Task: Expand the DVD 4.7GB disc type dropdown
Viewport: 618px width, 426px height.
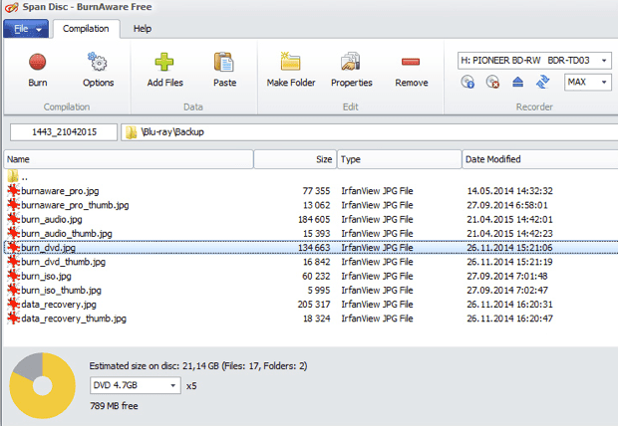Action: click(172, 385)
